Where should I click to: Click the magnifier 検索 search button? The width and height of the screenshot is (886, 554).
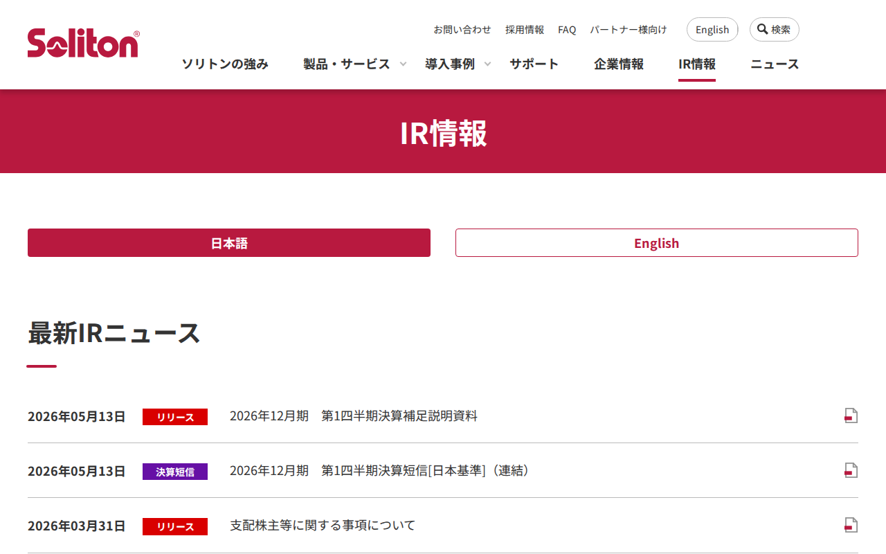tap(774, 30)
